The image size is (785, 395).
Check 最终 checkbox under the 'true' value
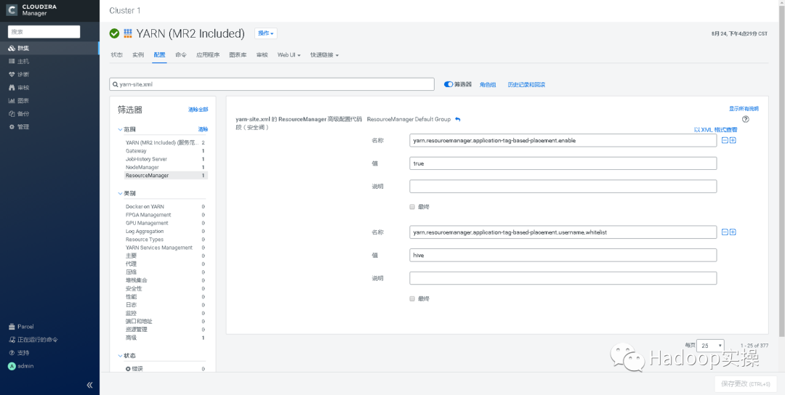coord(412,206)
